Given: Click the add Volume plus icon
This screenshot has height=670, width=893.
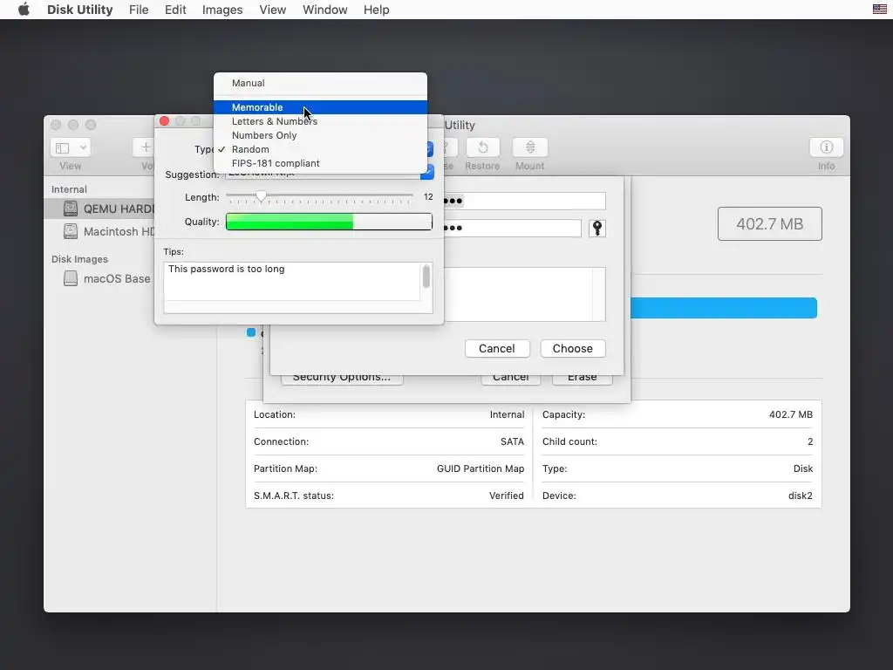Looking at the screenshot, I should coord(146,147).
